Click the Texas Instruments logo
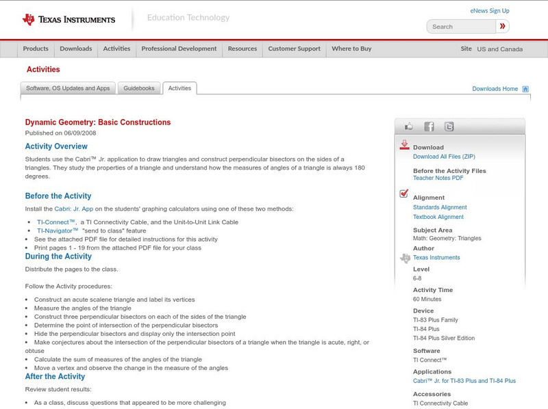Screen dimensions: 548x409 68,20
